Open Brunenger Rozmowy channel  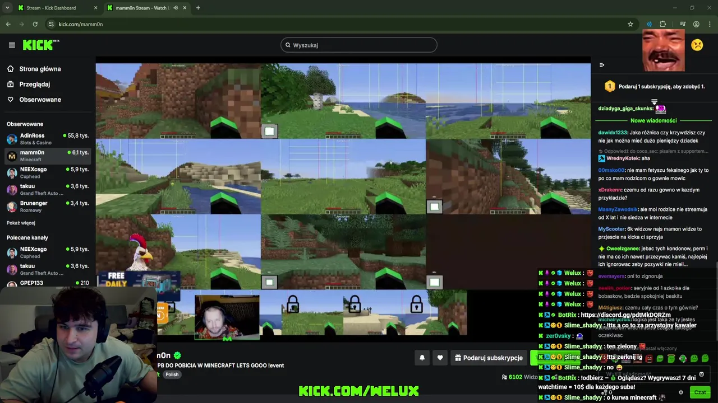[x=48, y=206]
